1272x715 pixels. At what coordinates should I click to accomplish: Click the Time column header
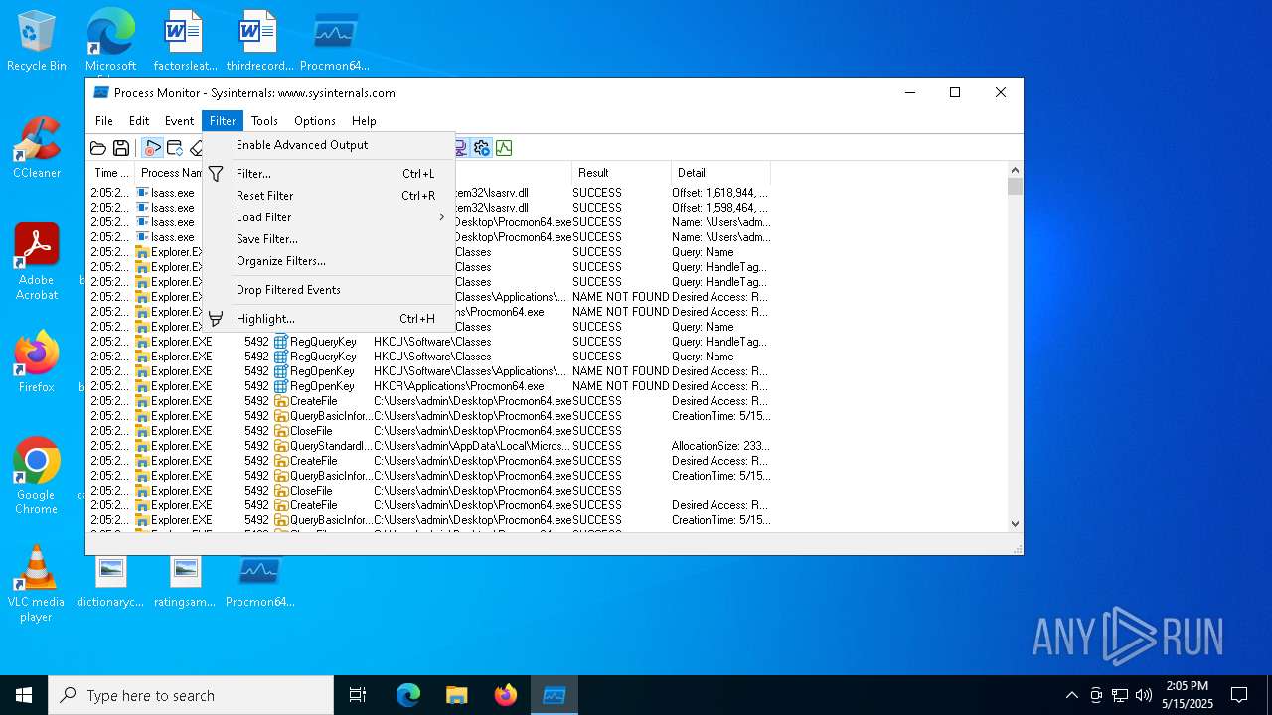[110, 173]
